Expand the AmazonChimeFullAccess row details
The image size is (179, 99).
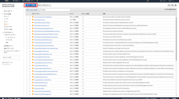click(x=30, y=83)
